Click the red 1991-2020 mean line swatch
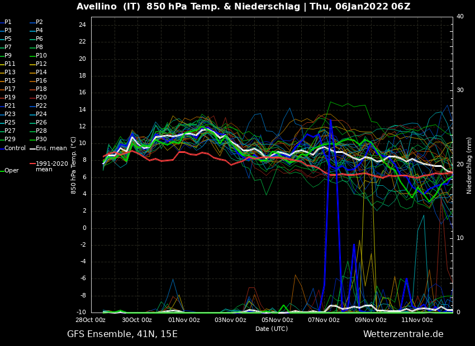 coord(32,164)
